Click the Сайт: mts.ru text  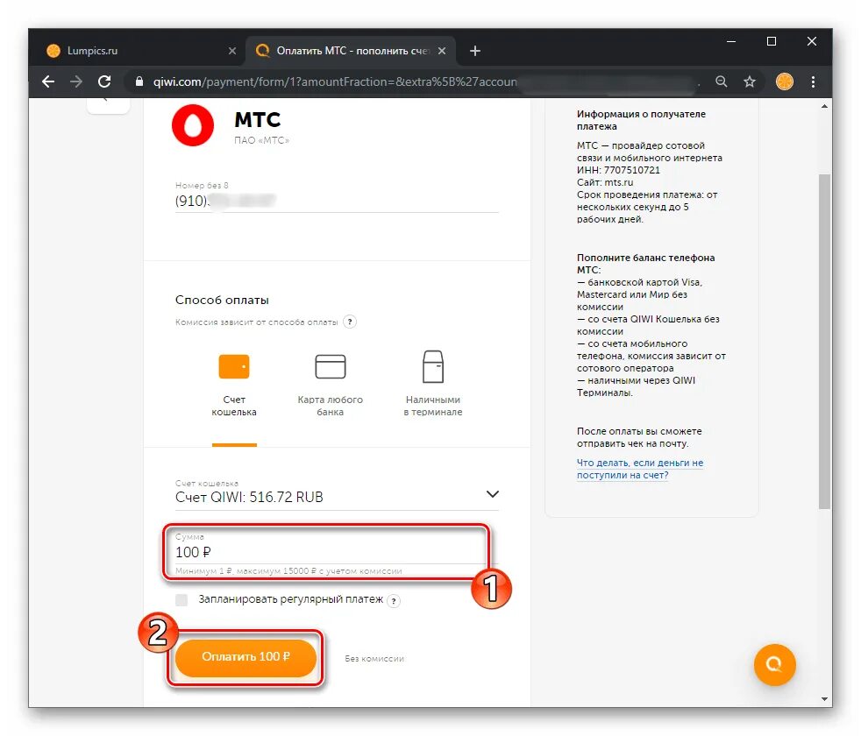point(605,182)
